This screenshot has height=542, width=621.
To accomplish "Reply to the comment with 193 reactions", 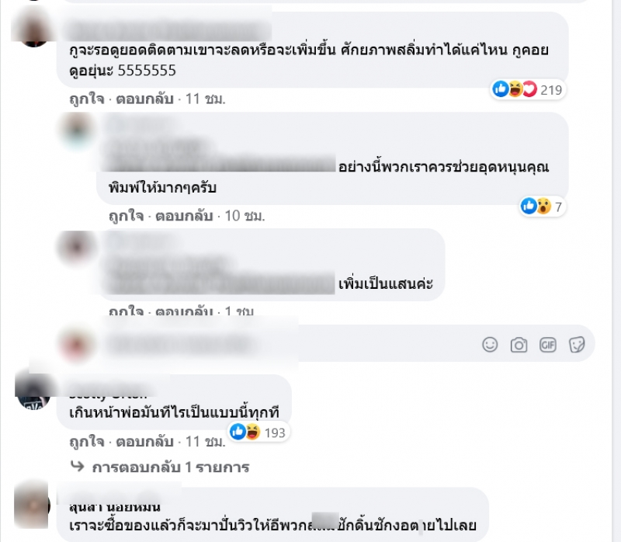I will pos(144,442).
